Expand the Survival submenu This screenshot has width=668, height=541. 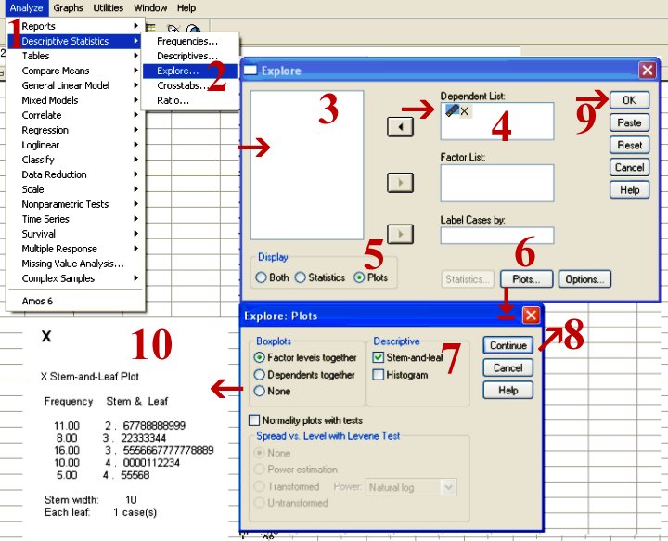75,234
